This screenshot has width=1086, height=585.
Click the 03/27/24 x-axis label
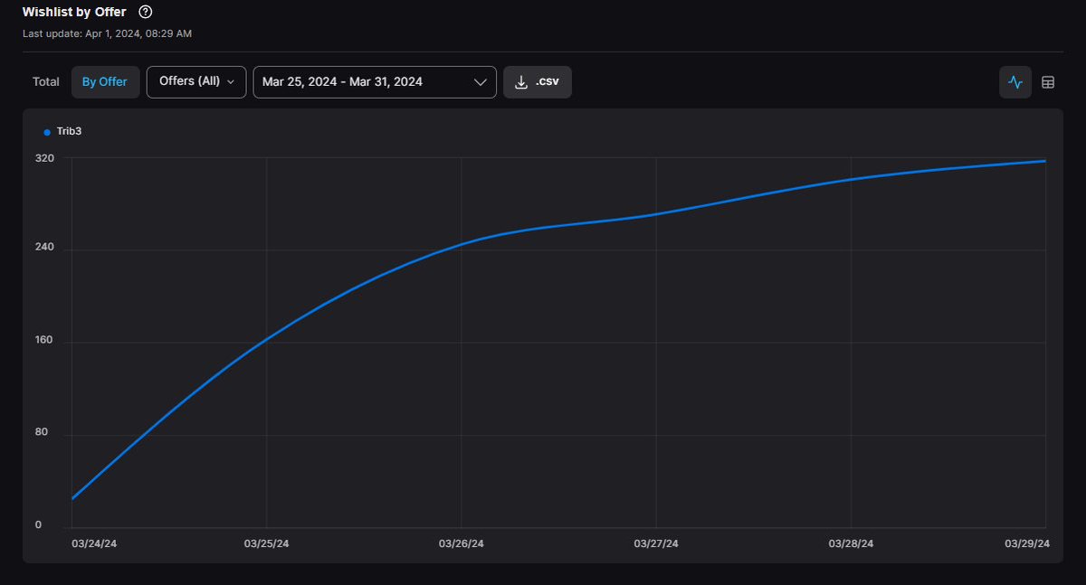coord(656,544)
